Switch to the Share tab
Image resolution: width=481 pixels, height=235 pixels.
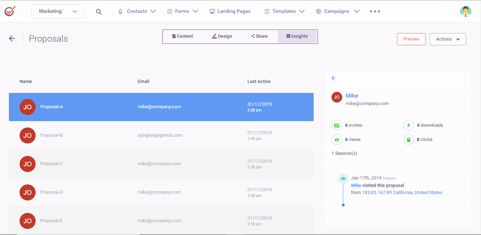click(259, 36)
